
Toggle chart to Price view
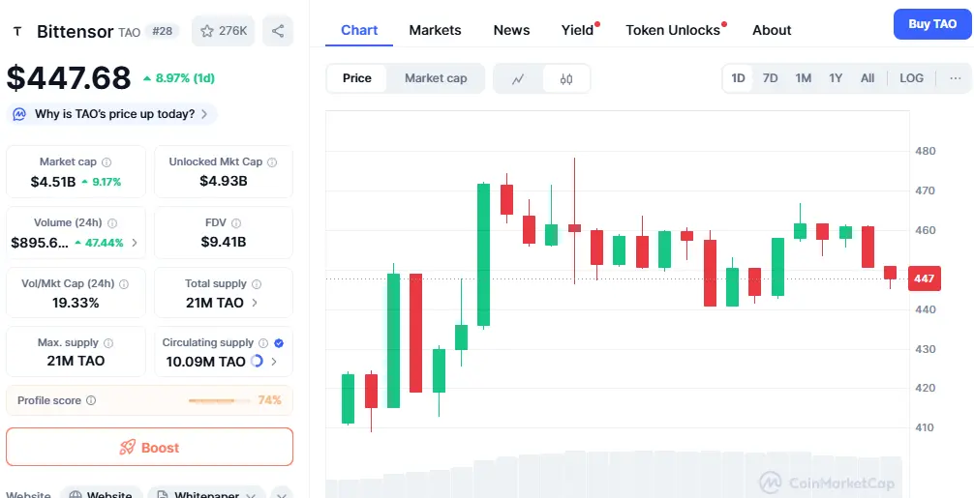pos(357,78)
